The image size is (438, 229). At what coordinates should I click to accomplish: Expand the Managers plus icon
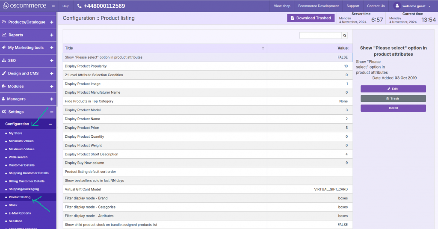click(x=52, y=99)
